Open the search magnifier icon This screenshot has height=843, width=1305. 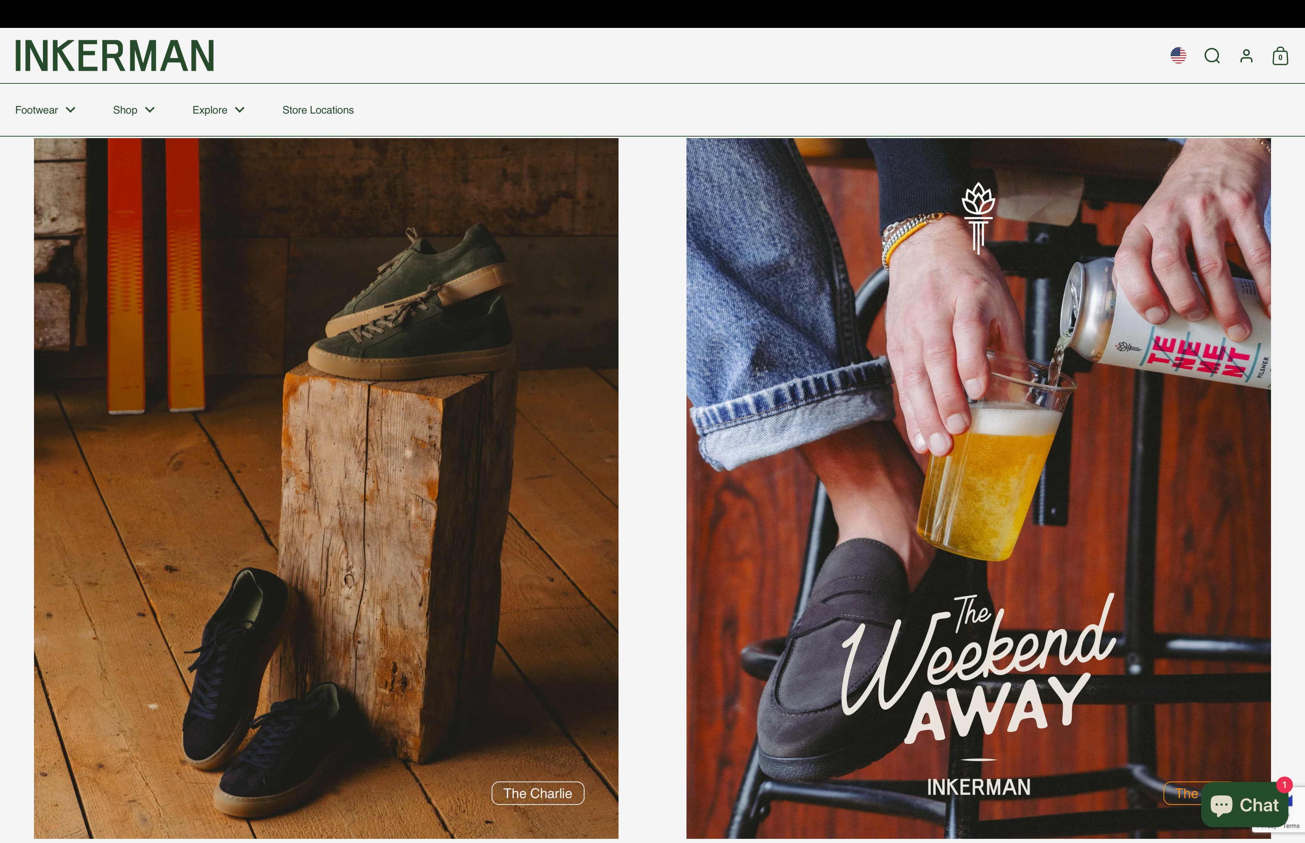pyautogui.click(x=1212, y=56)
